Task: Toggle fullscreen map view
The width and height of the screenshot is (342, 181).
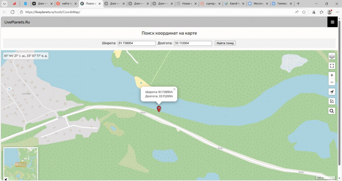Action: [332, 66]
